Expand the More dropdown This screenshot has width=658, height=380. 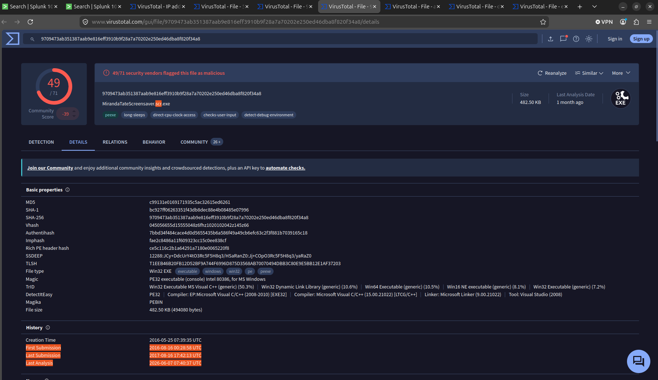point(621,73)
